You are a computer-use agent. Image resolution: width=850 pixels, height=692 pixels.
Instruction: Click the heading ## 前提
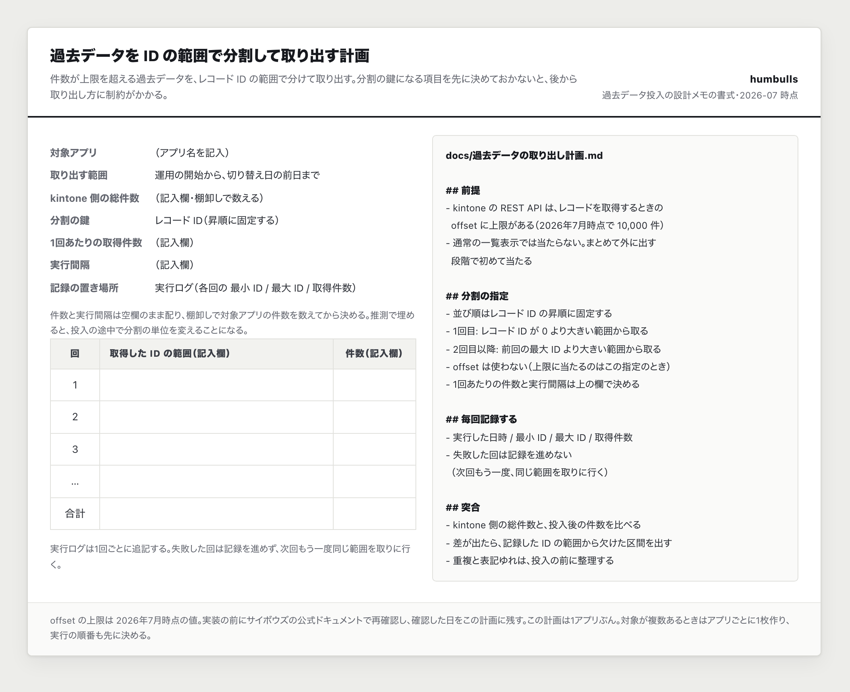click(463, 191)
